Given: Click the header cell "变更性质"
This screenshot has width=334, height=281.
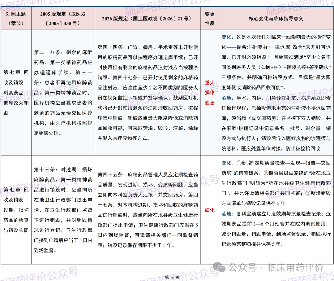Looking at the screenshot, I should [x=210, y=19].
